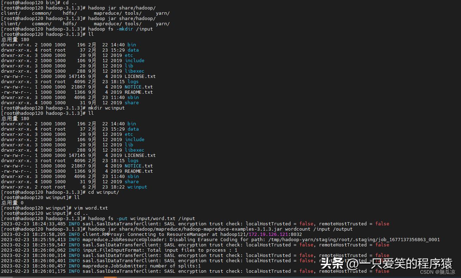This screenshot has height=278, width=461.
Task: Select the "cd wcinput/" command
Action: point(104,192)
